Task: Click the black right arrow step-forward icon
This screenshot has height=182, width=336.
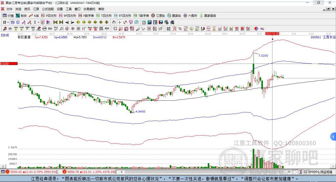Action: [x=73, y=22]
